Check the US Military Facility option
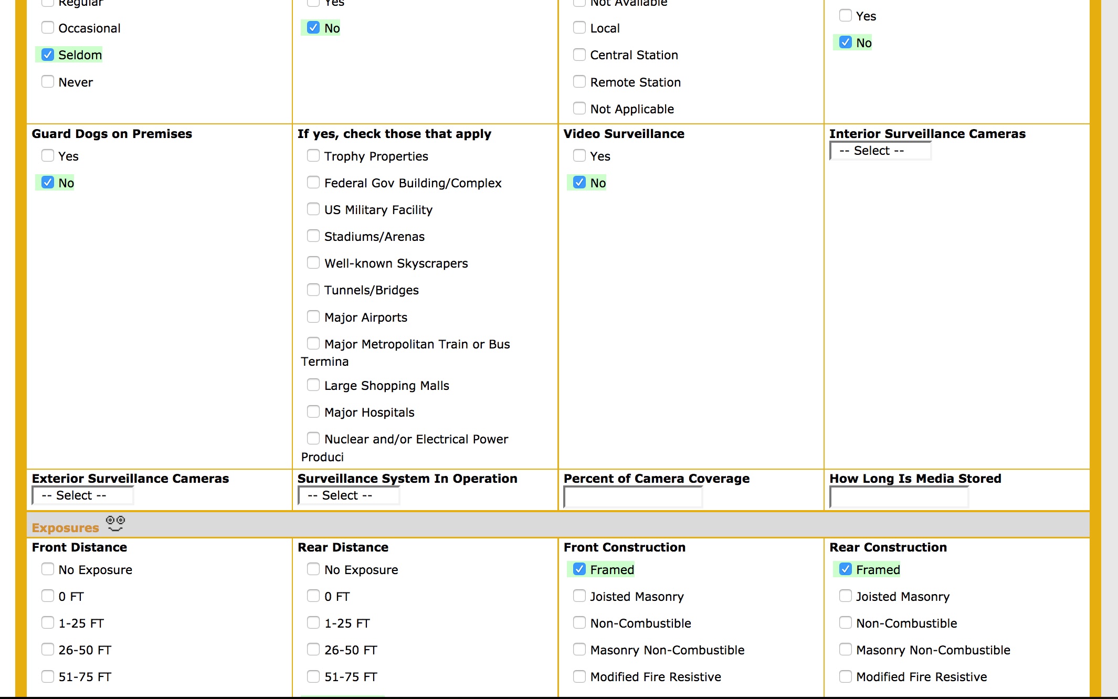The height and width of the screenshot is (699, 1118). coord(313,209)
